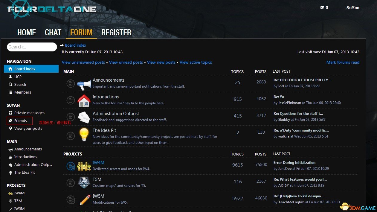Open Friends in the sidebar
The width and height of the screenshot is (377, 212).
[20, 121]
